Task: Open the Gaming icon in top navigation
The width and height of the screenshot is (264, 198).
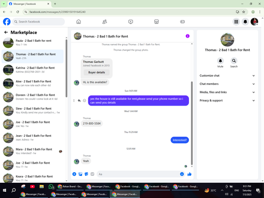Action: point(182,22)
